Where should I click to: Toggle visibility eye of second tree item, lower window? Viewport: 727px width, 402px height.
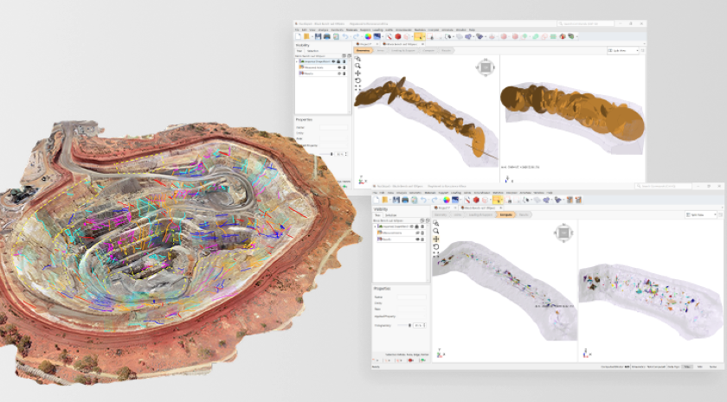[x=419, y=233]
